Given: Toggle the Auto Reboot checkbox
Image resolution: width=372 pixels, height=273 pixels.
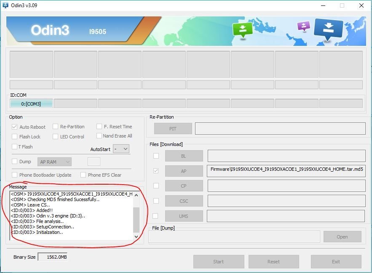Looking at the screenshot, I should coord(14,127).
